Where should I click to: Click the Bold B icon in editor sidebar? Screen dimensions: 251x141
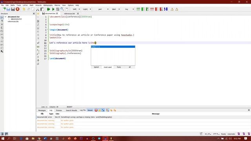38,21
